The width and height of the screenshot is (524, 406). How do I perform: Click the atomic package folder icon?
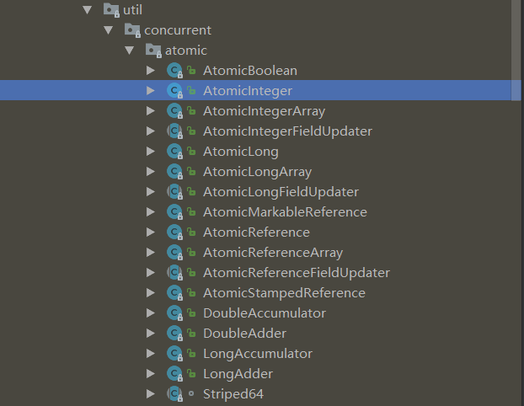(x=154, y=51)
